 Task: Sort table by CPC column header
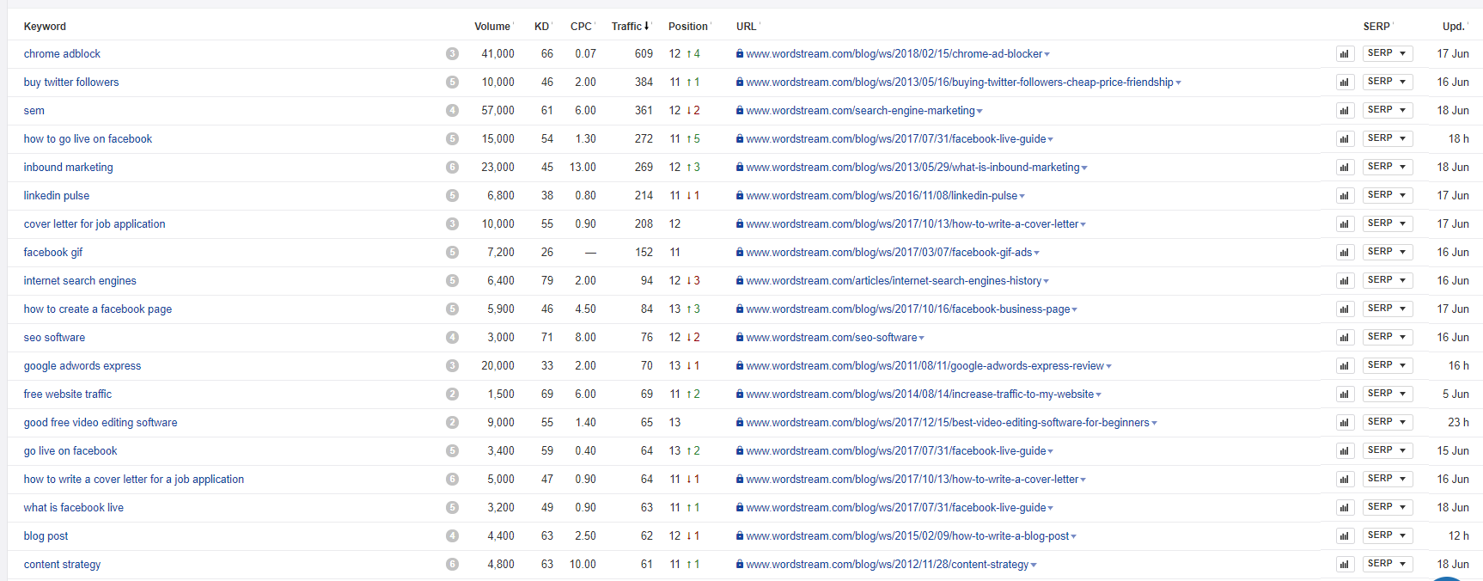(583, 27)
